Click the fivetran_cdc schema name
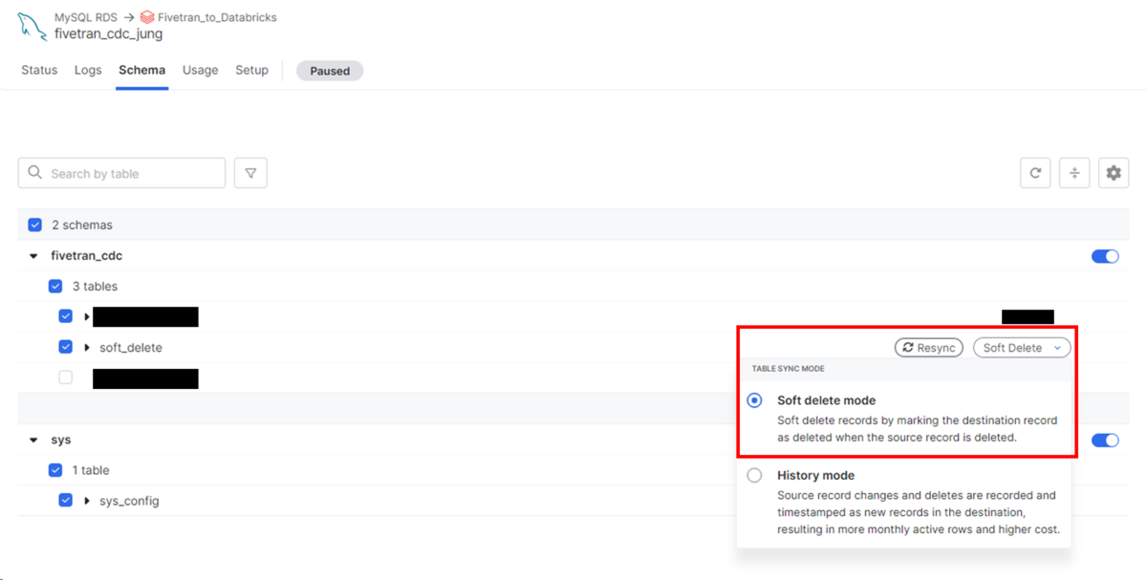The width and height of the screenshot is (1147, 580). (x=87, y=256)
